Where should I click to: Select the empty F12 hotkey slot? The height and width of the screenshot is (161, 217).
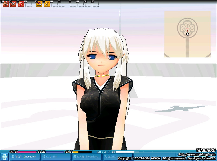click(x=96, y=4)
